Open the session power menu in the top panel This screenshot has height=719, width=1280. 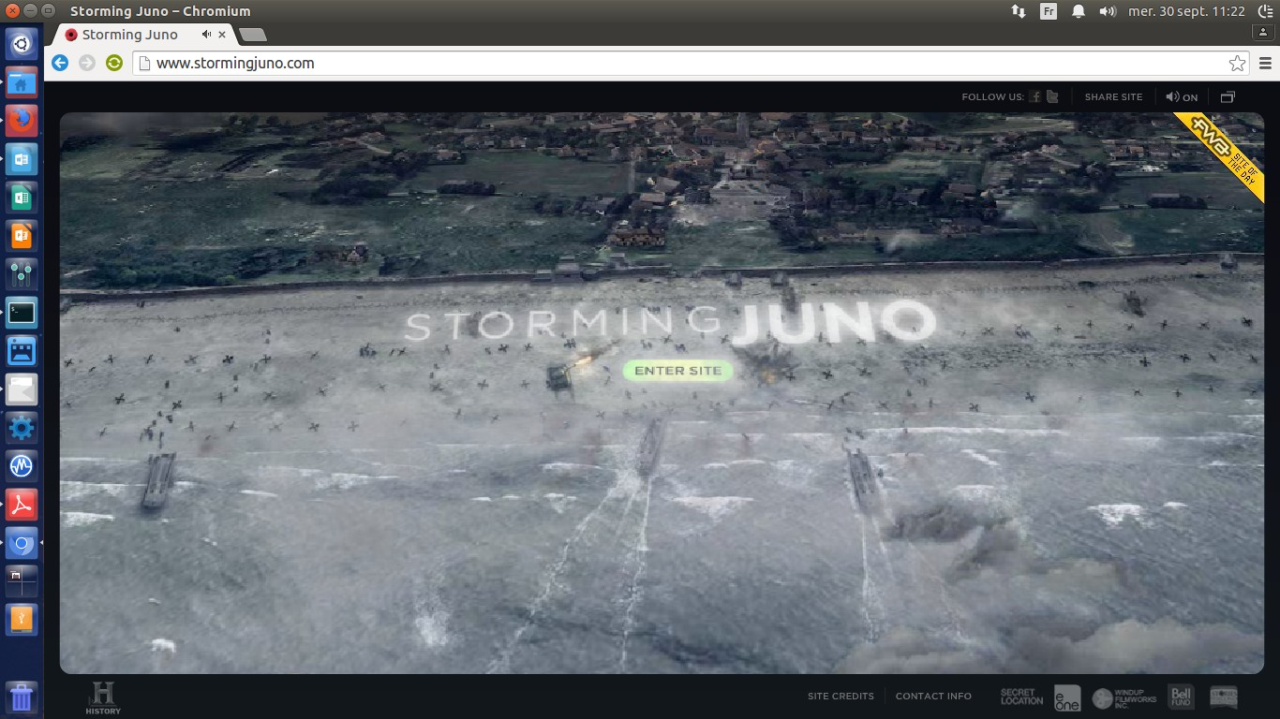point(1265,11)
